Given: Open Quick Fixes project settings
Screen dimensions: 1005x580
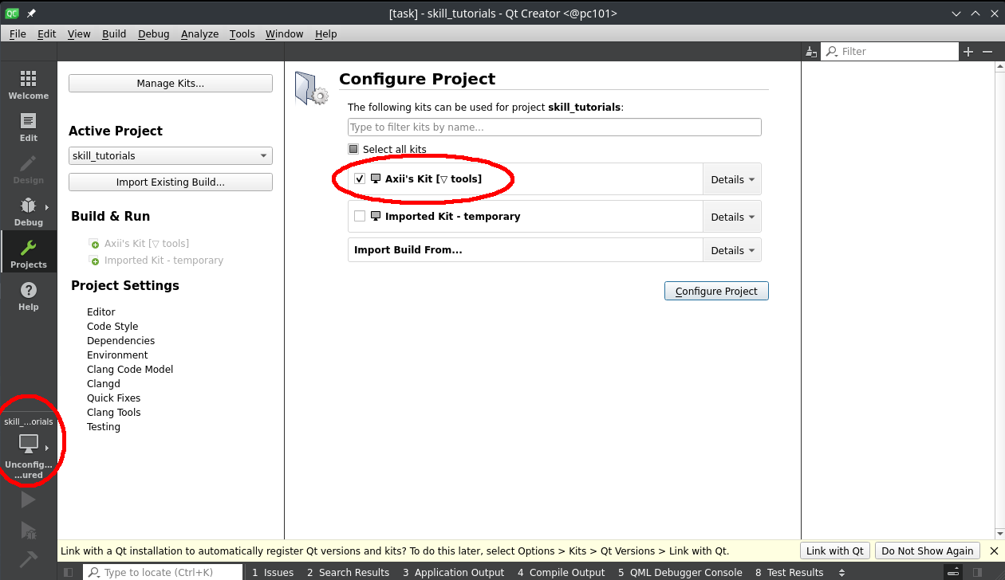Looking at the screenshot, I should coord(114,398).
